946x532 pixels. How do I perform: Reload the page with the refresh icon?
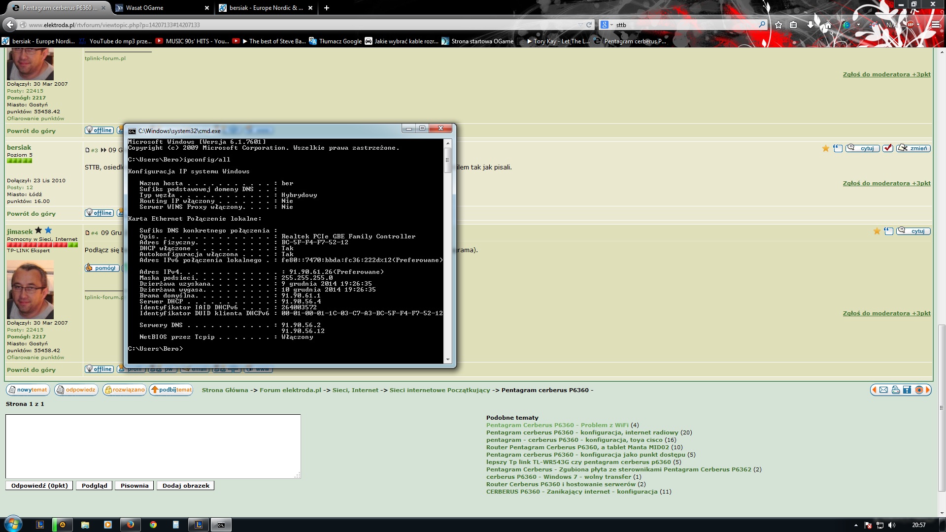pos(589,25)
